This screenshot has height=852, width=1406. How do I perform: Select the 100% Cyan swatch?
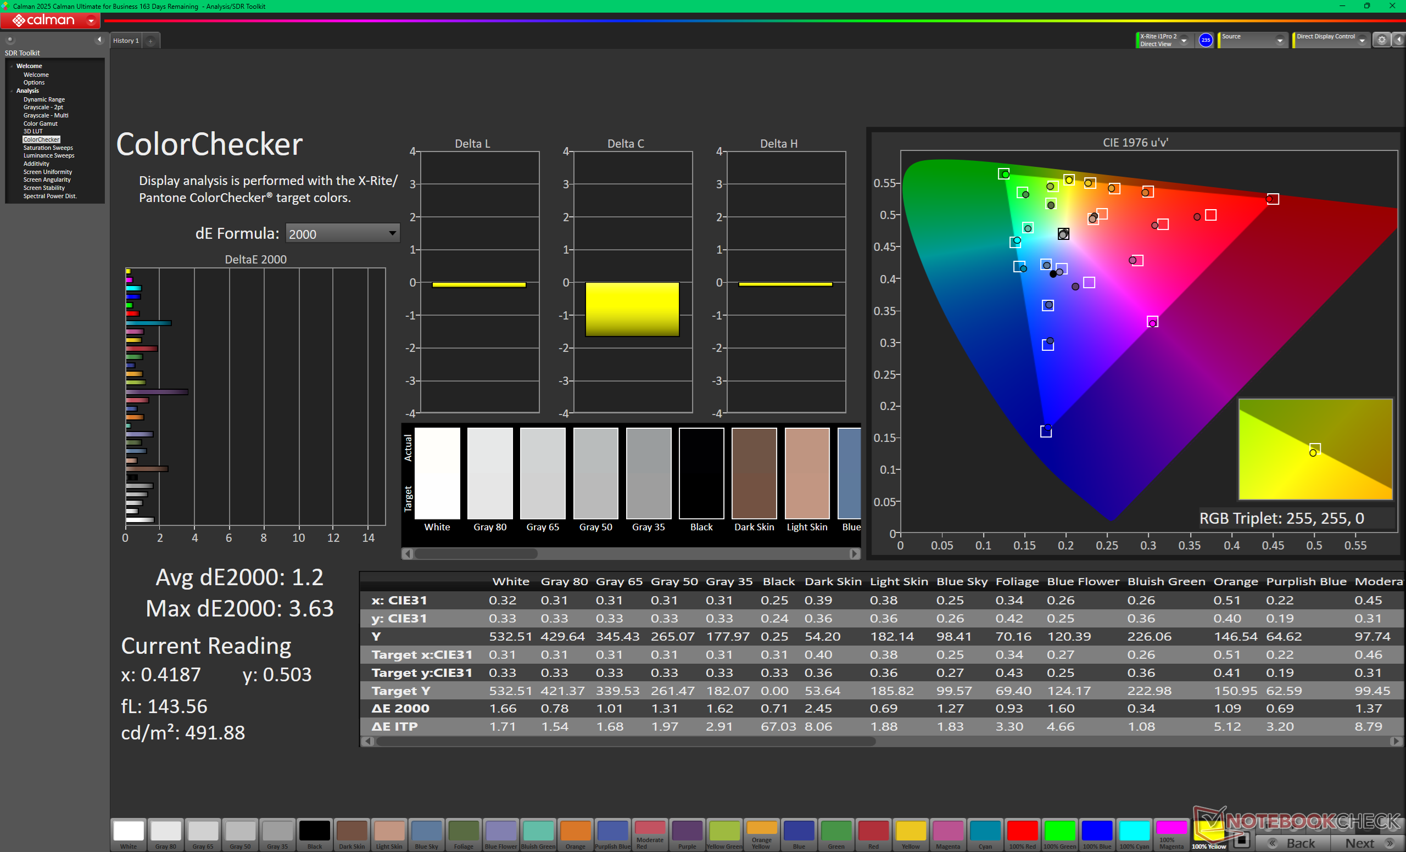coord(1134,835)
